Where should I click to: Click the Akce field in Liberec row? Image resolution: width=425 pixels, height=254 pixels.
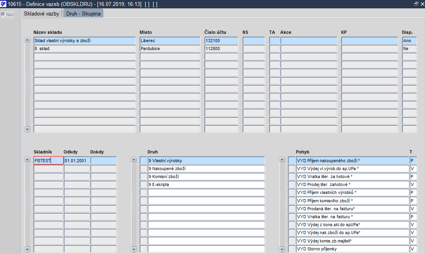(309, 41)
